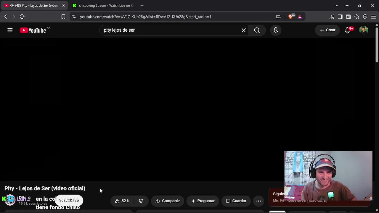Click the Crear button
This screenshot has height=213, width=379.
point(327,30)
